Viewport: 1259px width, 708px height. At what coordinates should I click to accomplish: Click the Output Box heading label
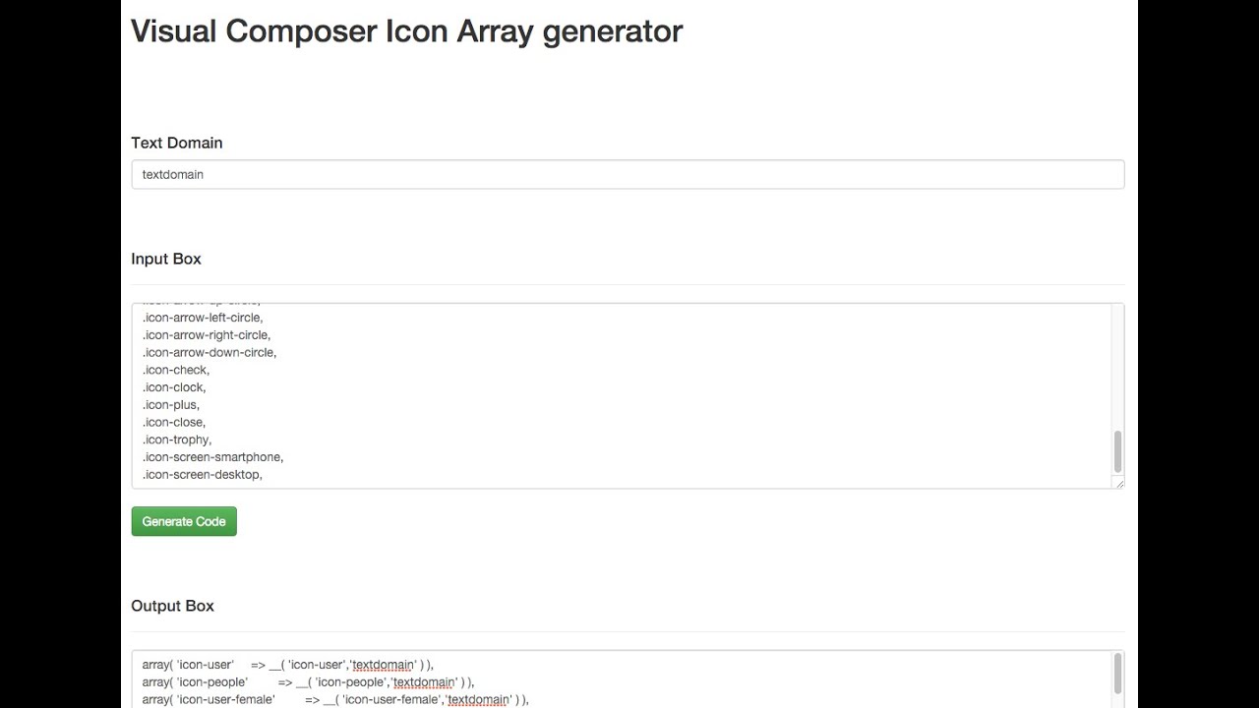(x=172, y=606)
